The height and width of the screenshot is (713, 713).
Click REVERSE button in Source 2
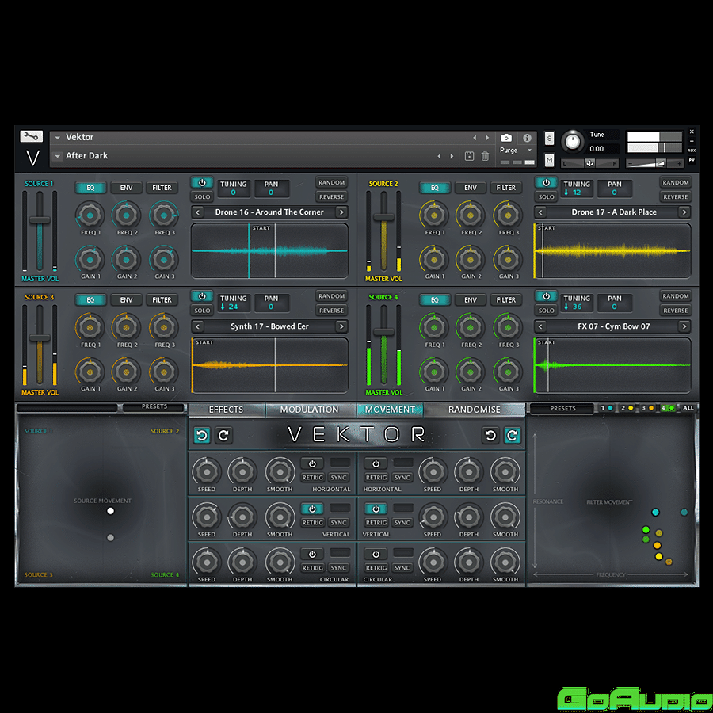(675, 197)
